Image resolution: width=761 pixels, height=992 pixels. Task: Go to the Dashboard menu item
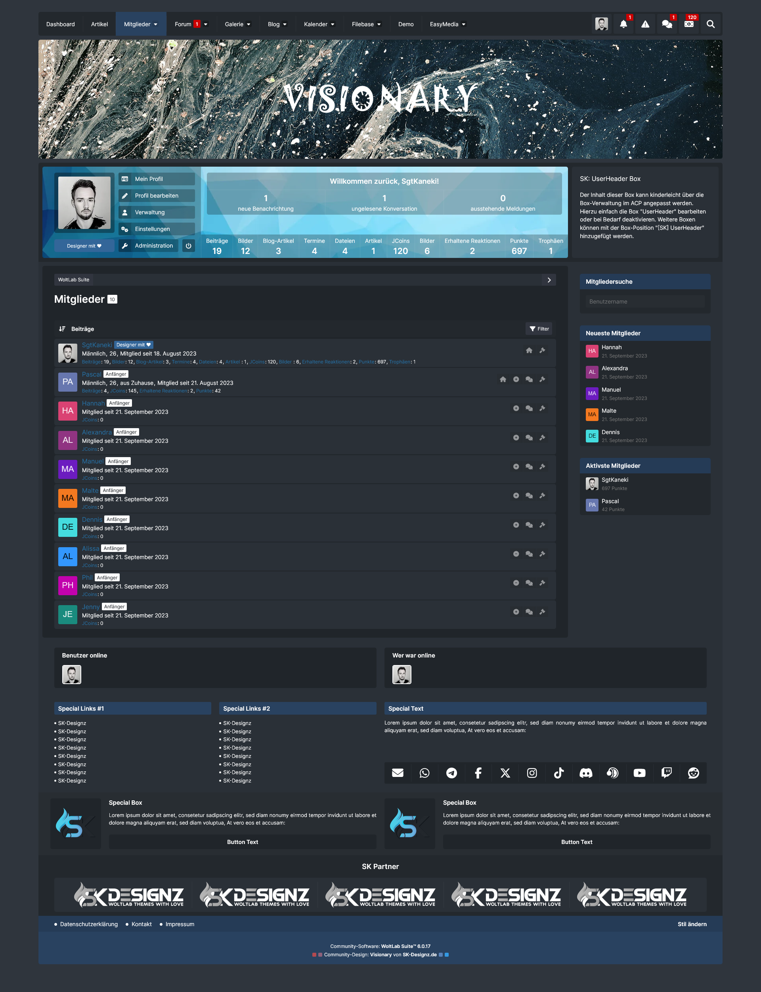point(60,25)
